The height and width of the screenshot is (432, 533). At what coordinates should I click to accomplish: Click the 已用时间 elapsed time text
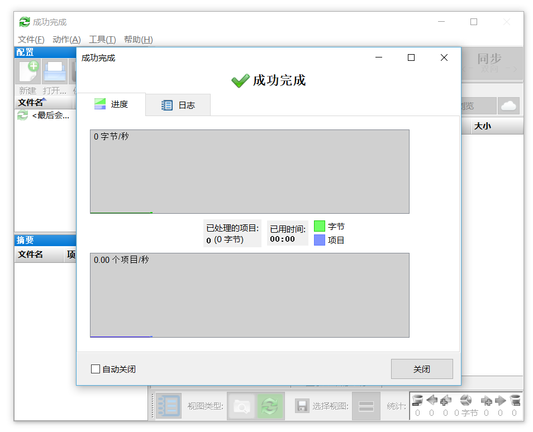pos(288,229)
